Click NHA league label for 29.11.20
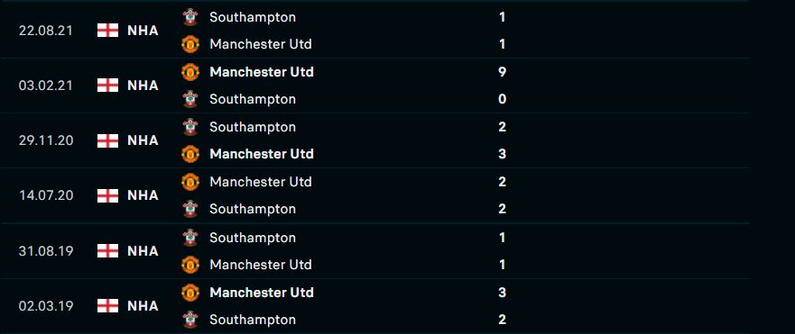Image resolution: width=795 pixels, height=334 pixels. click(x=143, y=140)
